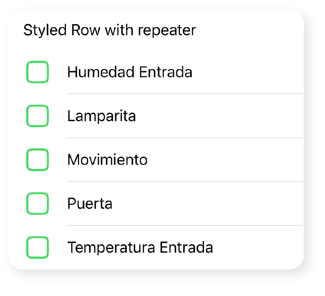
Task: Check the Temperatura Entrada checkbox
Action: click(x=37, y=247)
